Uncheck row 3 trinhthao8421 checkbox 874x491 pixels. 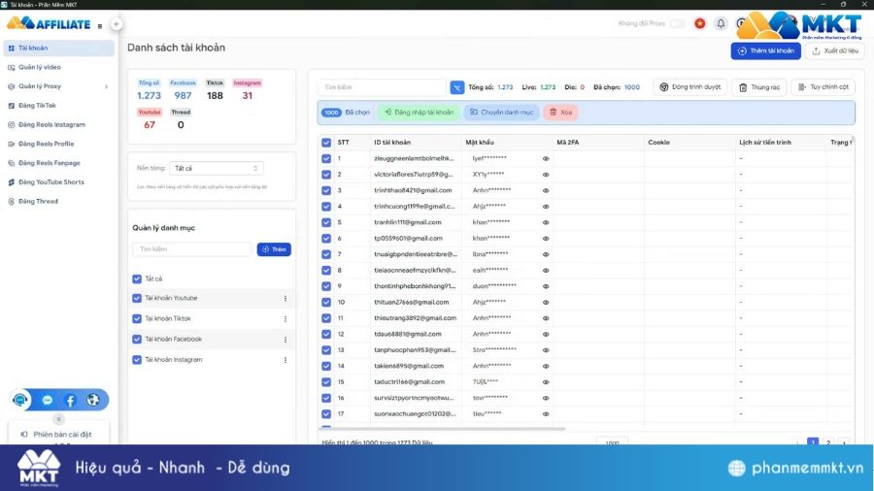click(326, 190)
